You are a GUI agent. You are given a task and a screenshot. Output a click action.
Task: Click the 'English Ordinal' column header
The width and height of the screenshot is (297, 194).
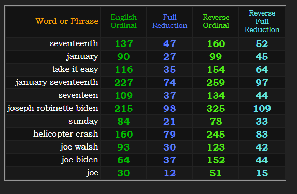(x=124, y=21)
